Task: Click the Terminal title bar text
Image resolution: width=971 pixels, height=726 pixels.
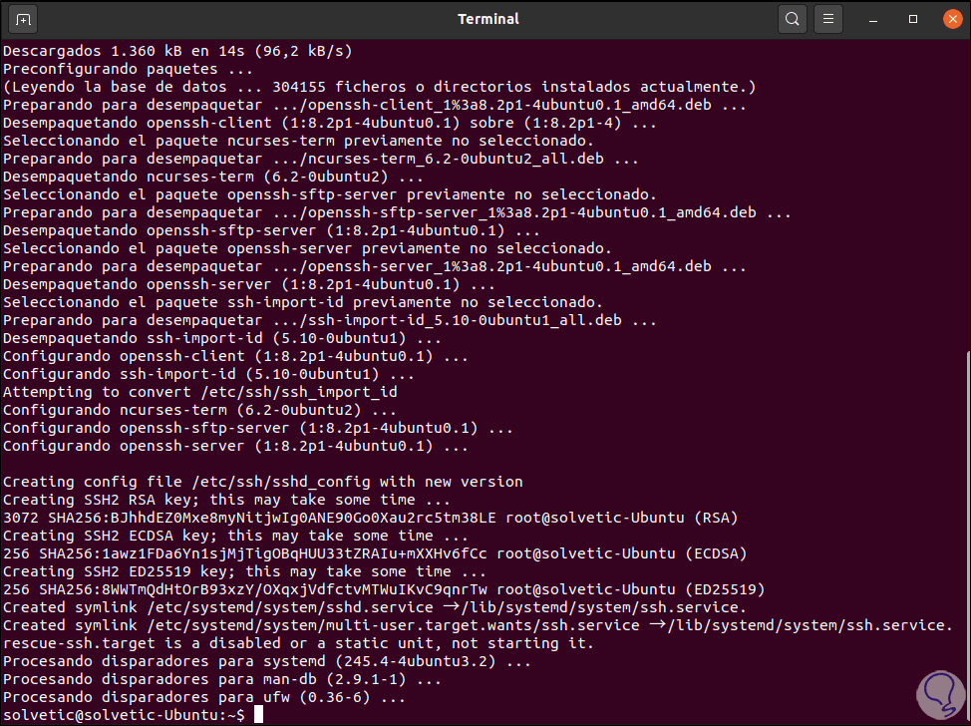Action: (x=487, y=18)
